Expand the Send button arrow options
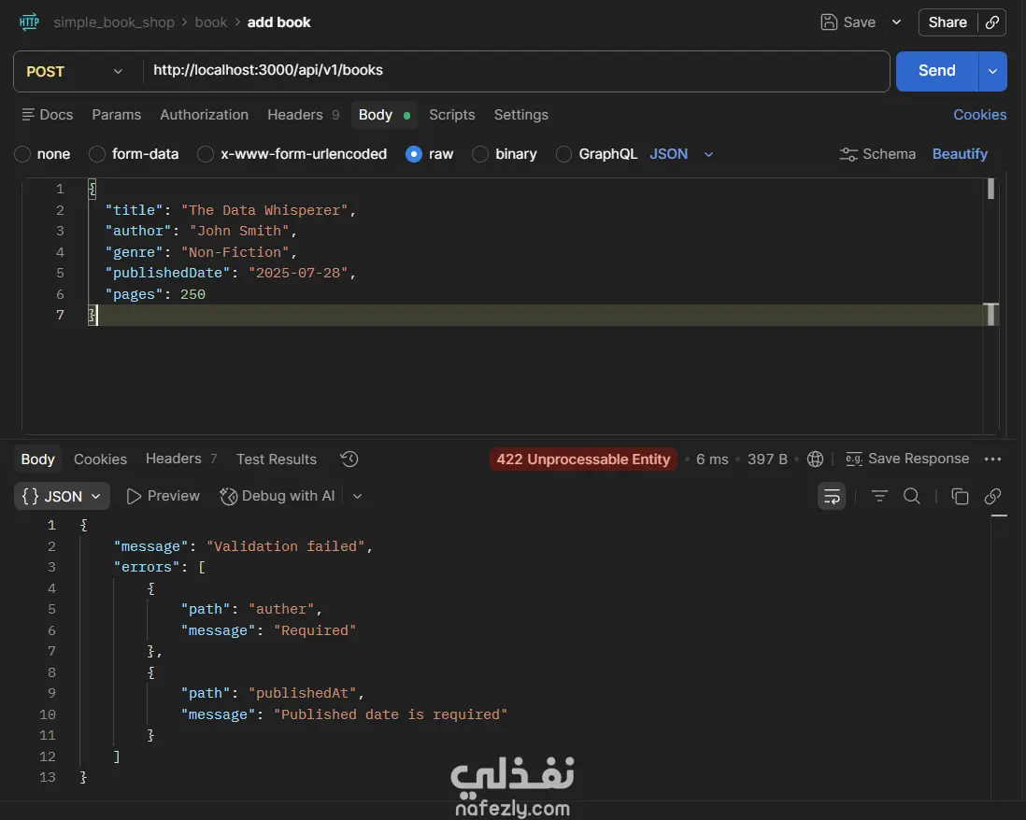The height and width of the screenshot is (820, 1026). point(992,71)
